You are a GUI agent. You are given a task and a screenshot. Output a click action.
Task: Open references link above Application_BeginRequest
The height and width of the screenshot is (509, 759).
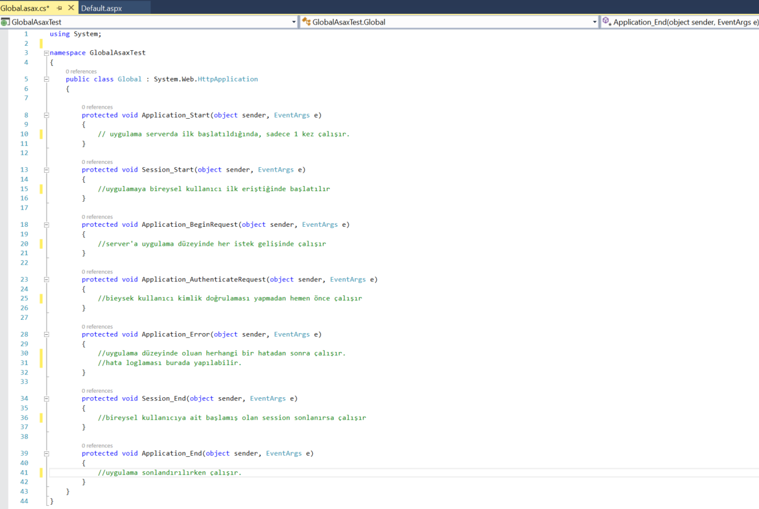[x=97, y=217]
